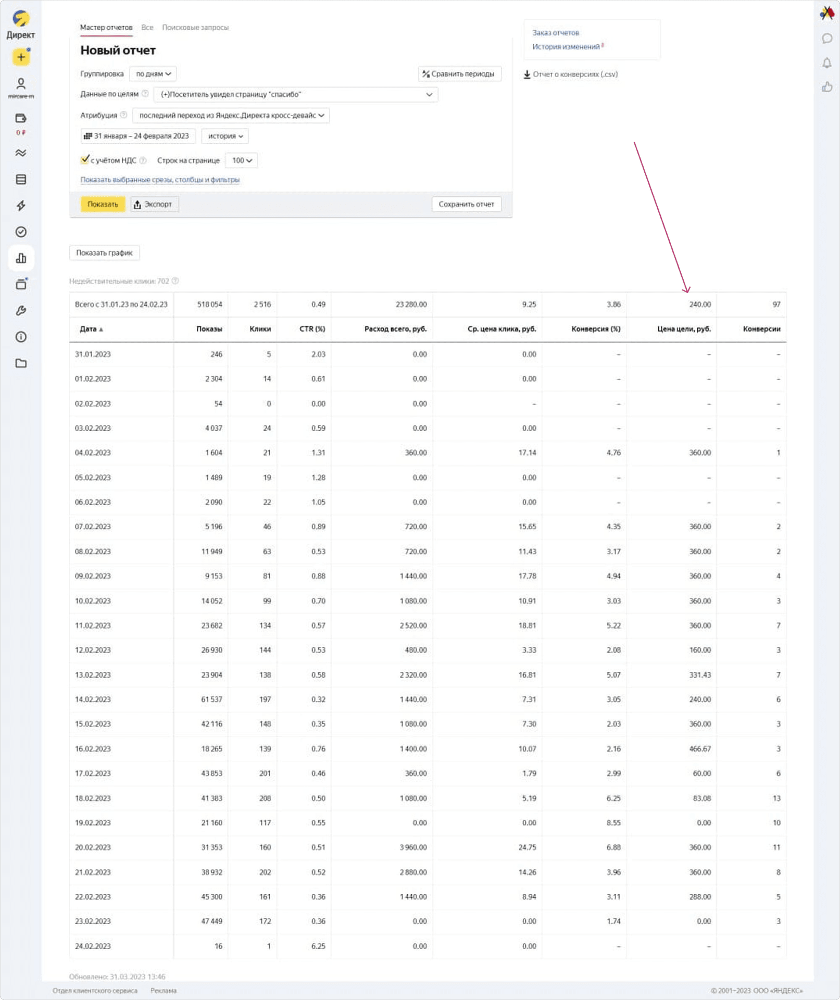The height and width of the screenshot is (1000, 840).
Task: Open 'История изменений' link
Action: click(x=566, y=47)
